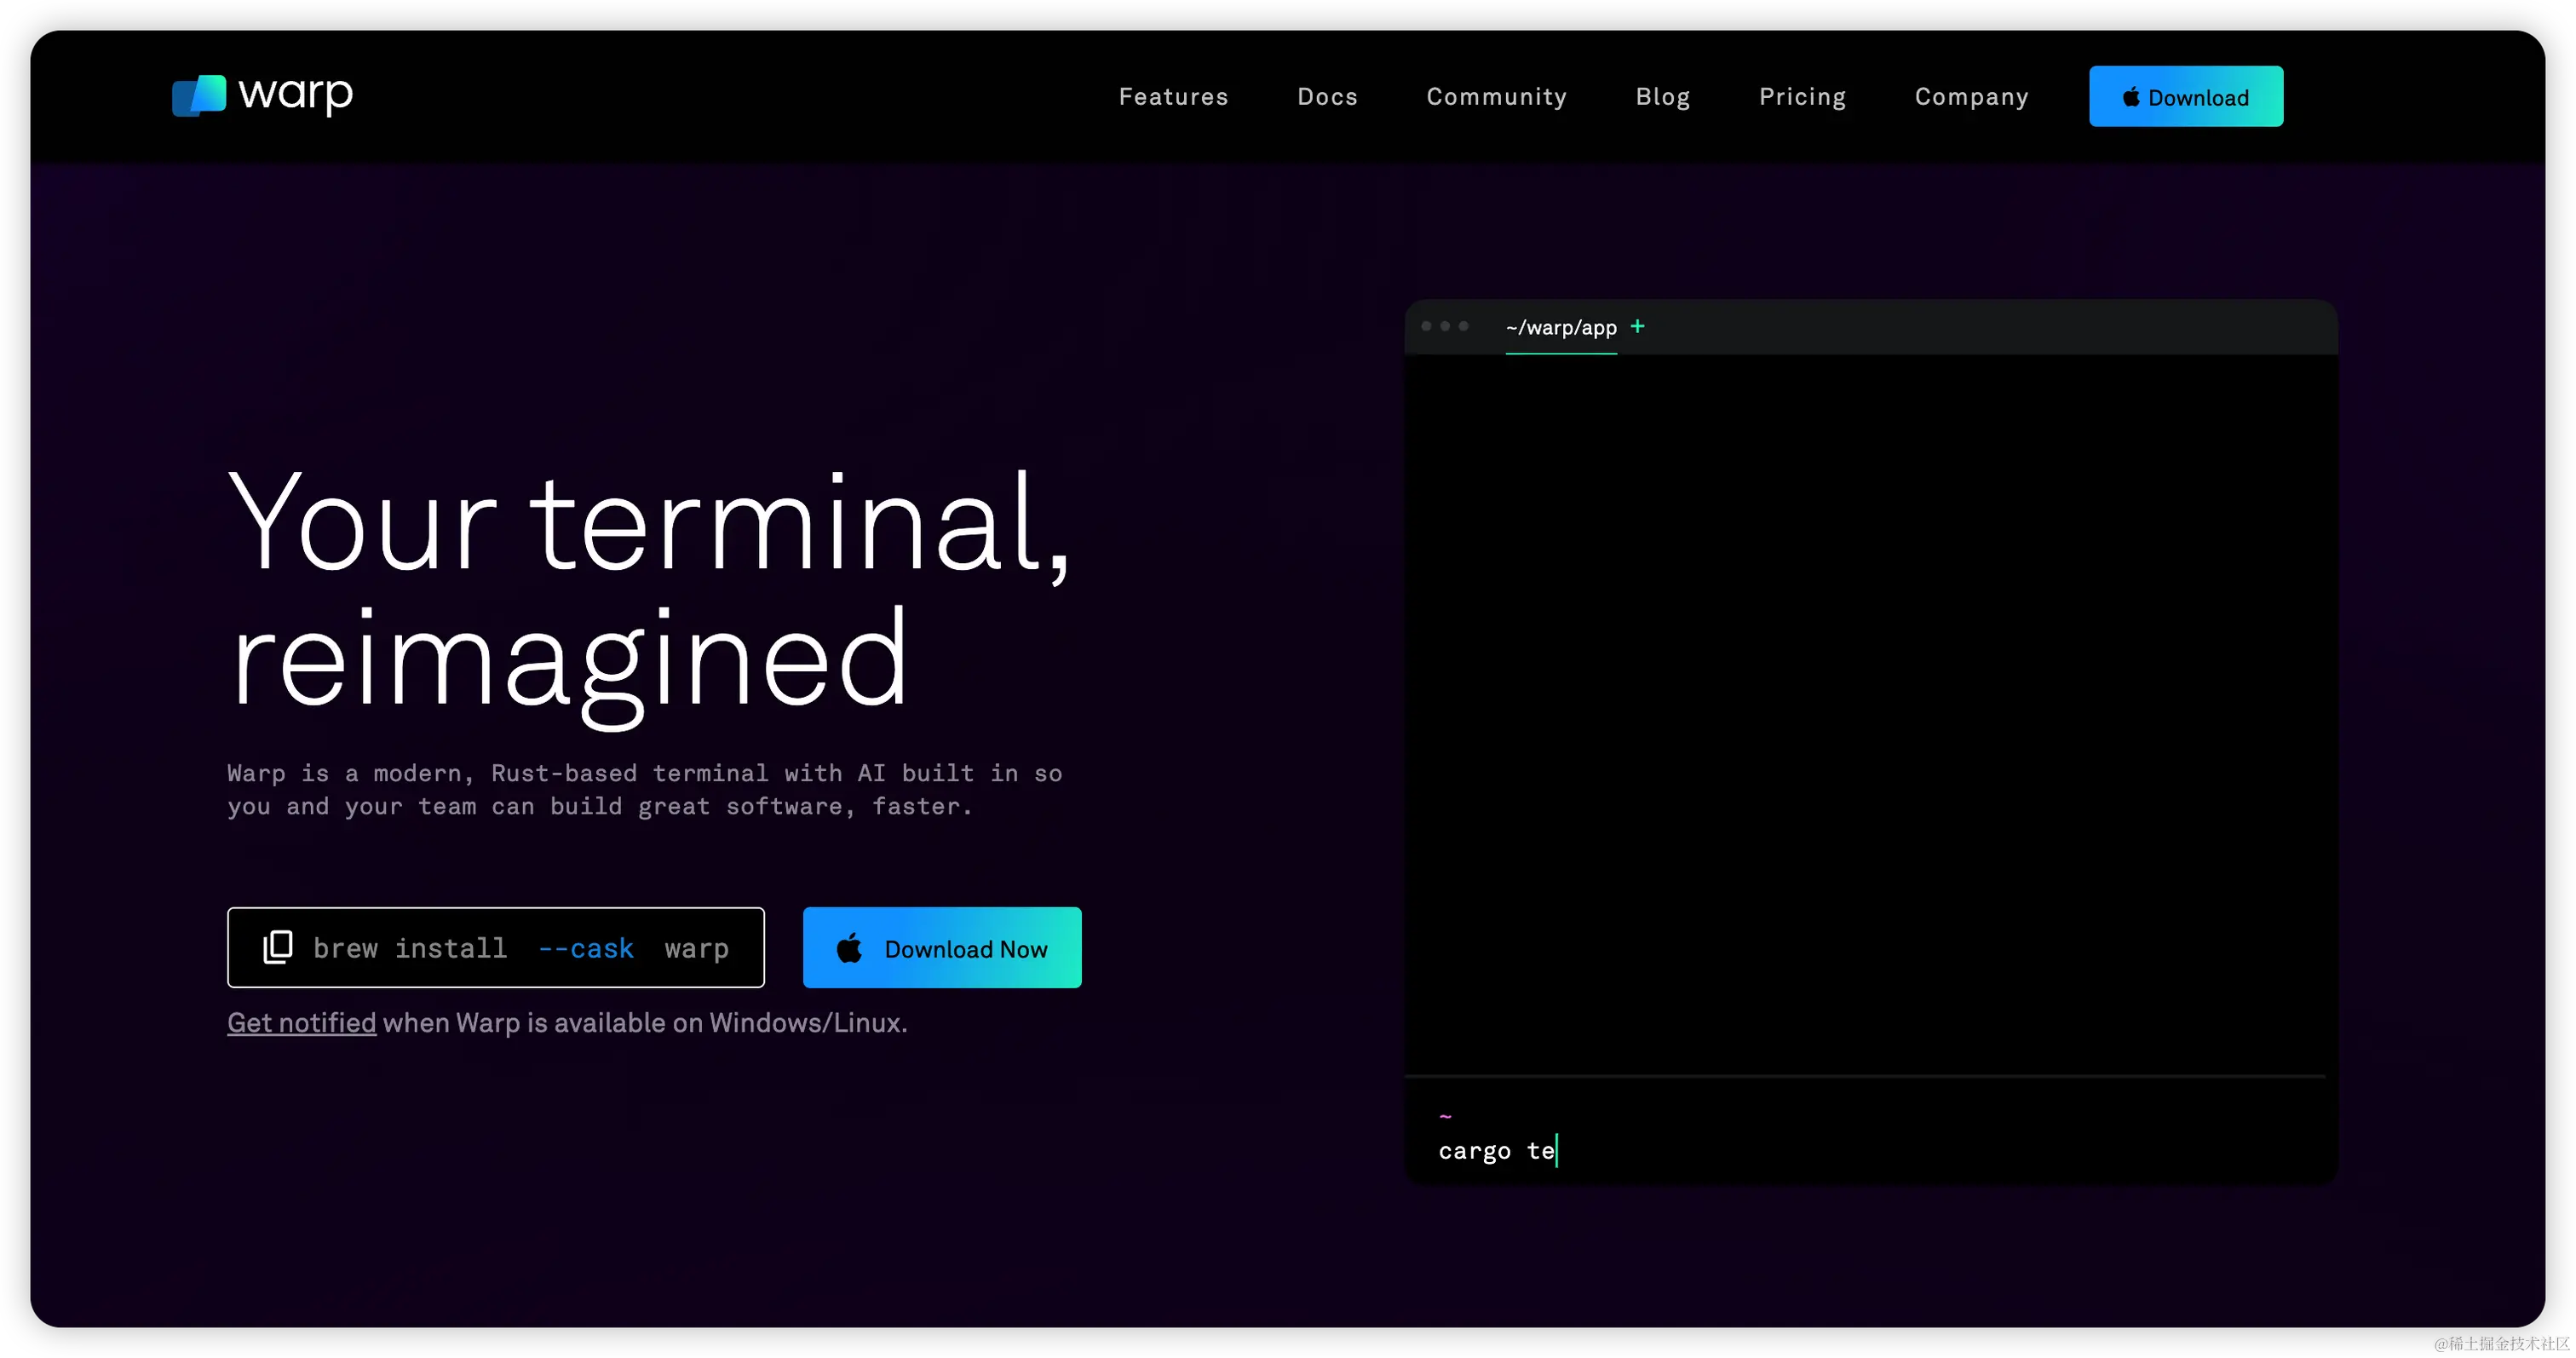Click the 'Warp is a modern, Rust-based terminal' paragraph
Image resolution: width=2576 pixels, height=1358 pixels.
click(x=645, y=789)
